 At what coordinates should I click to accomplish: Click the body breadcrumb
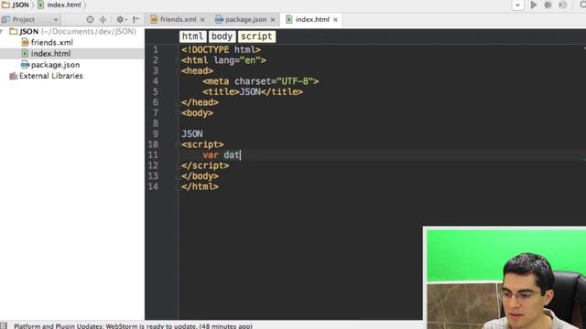[222, 37]
